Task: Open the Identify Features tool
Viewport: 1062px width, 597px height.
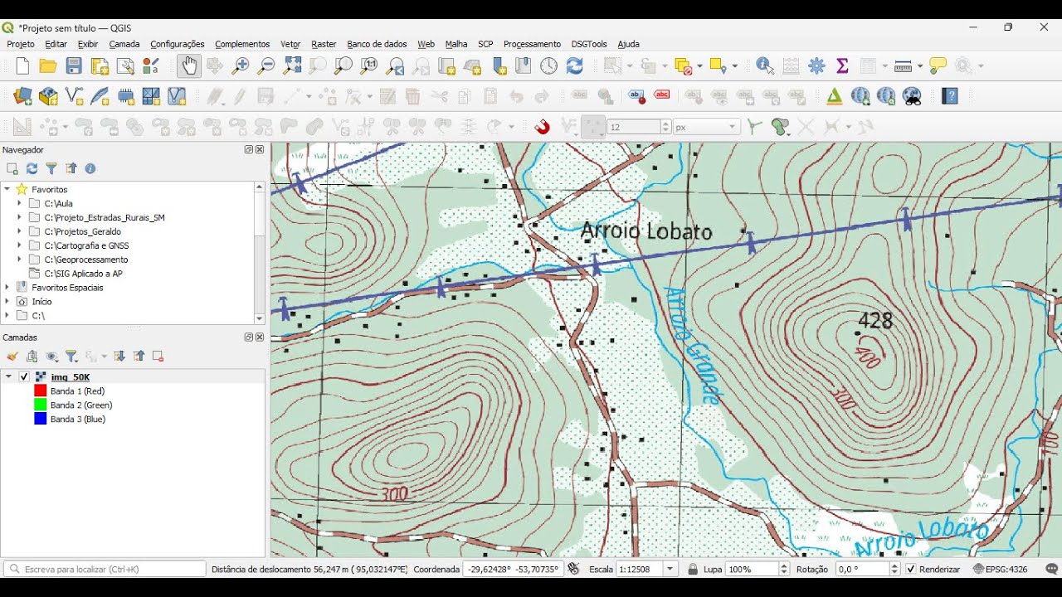Action: point(765,66)
